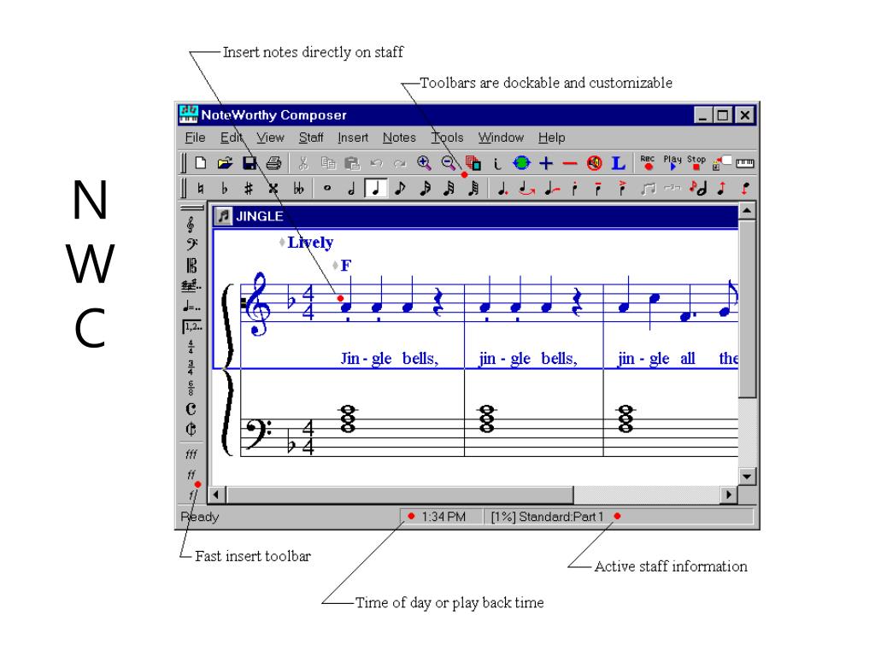The image size is (875, 656).
Task: Open a file with the folder icon
Action: [x=225, y=163]
